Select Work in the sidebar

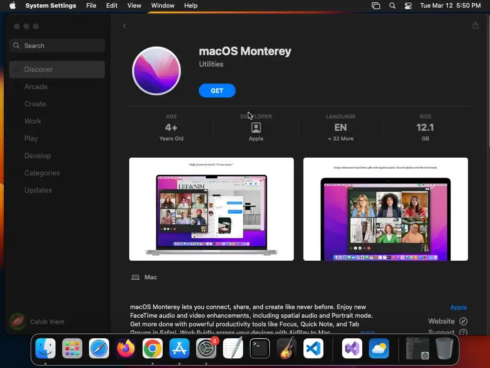pyautogui.click(x=57, y=121)
